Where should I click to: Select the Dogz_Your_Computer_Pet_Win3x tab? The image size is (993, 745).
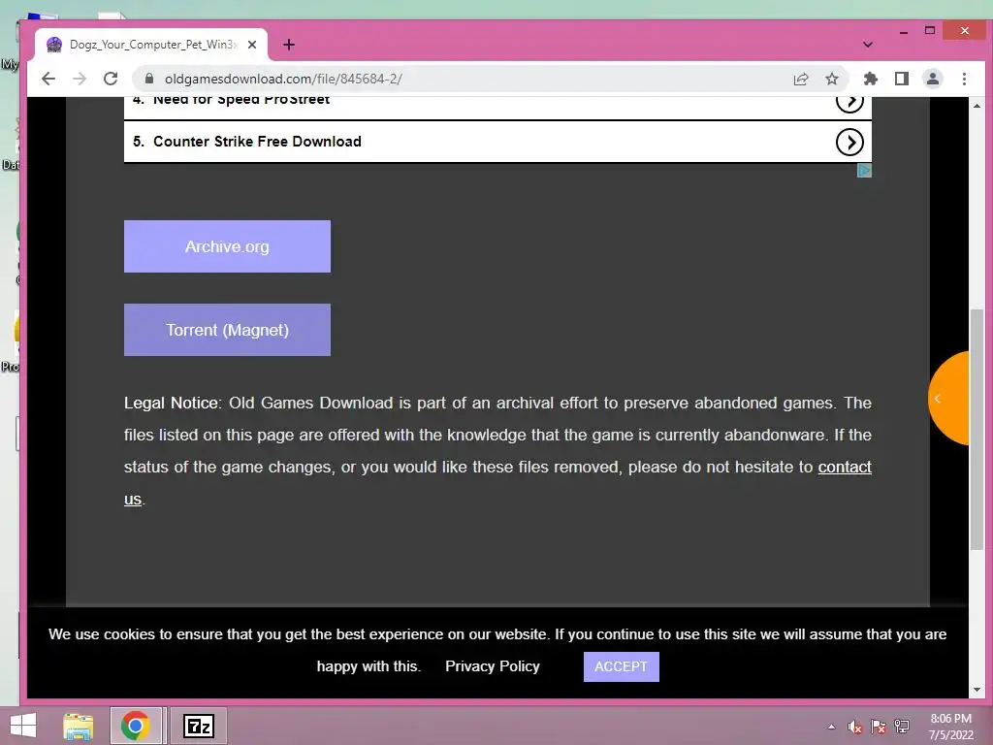coord(152,45)
